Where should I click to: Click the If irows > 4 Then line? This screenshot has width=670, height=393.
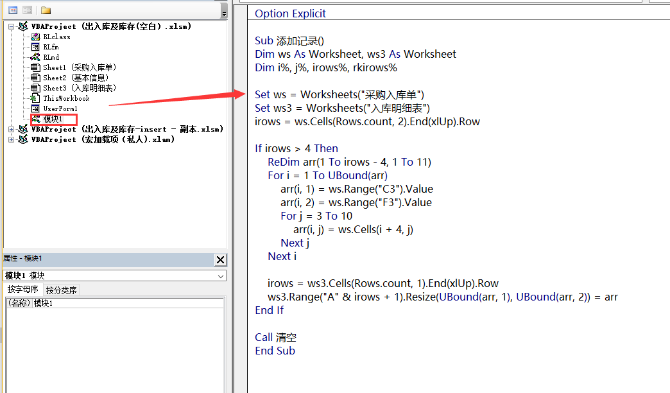click(x=296, y=148)
